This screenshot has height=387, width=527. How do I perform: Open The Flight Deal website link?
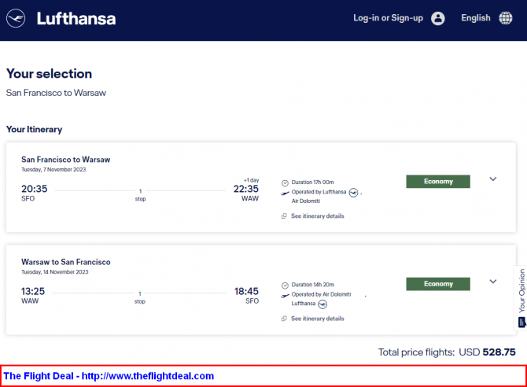click(109, 375)
